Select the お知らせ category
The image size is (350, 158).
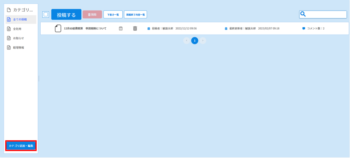tap(21, 38)
